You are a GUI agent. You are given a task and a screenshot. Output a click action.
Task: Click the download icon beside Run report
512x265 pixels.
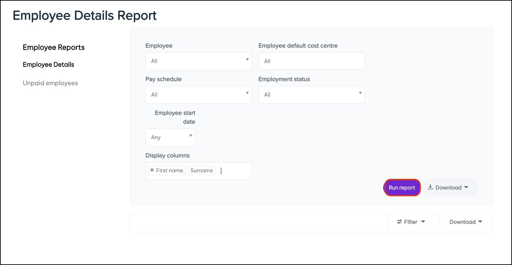431,187
